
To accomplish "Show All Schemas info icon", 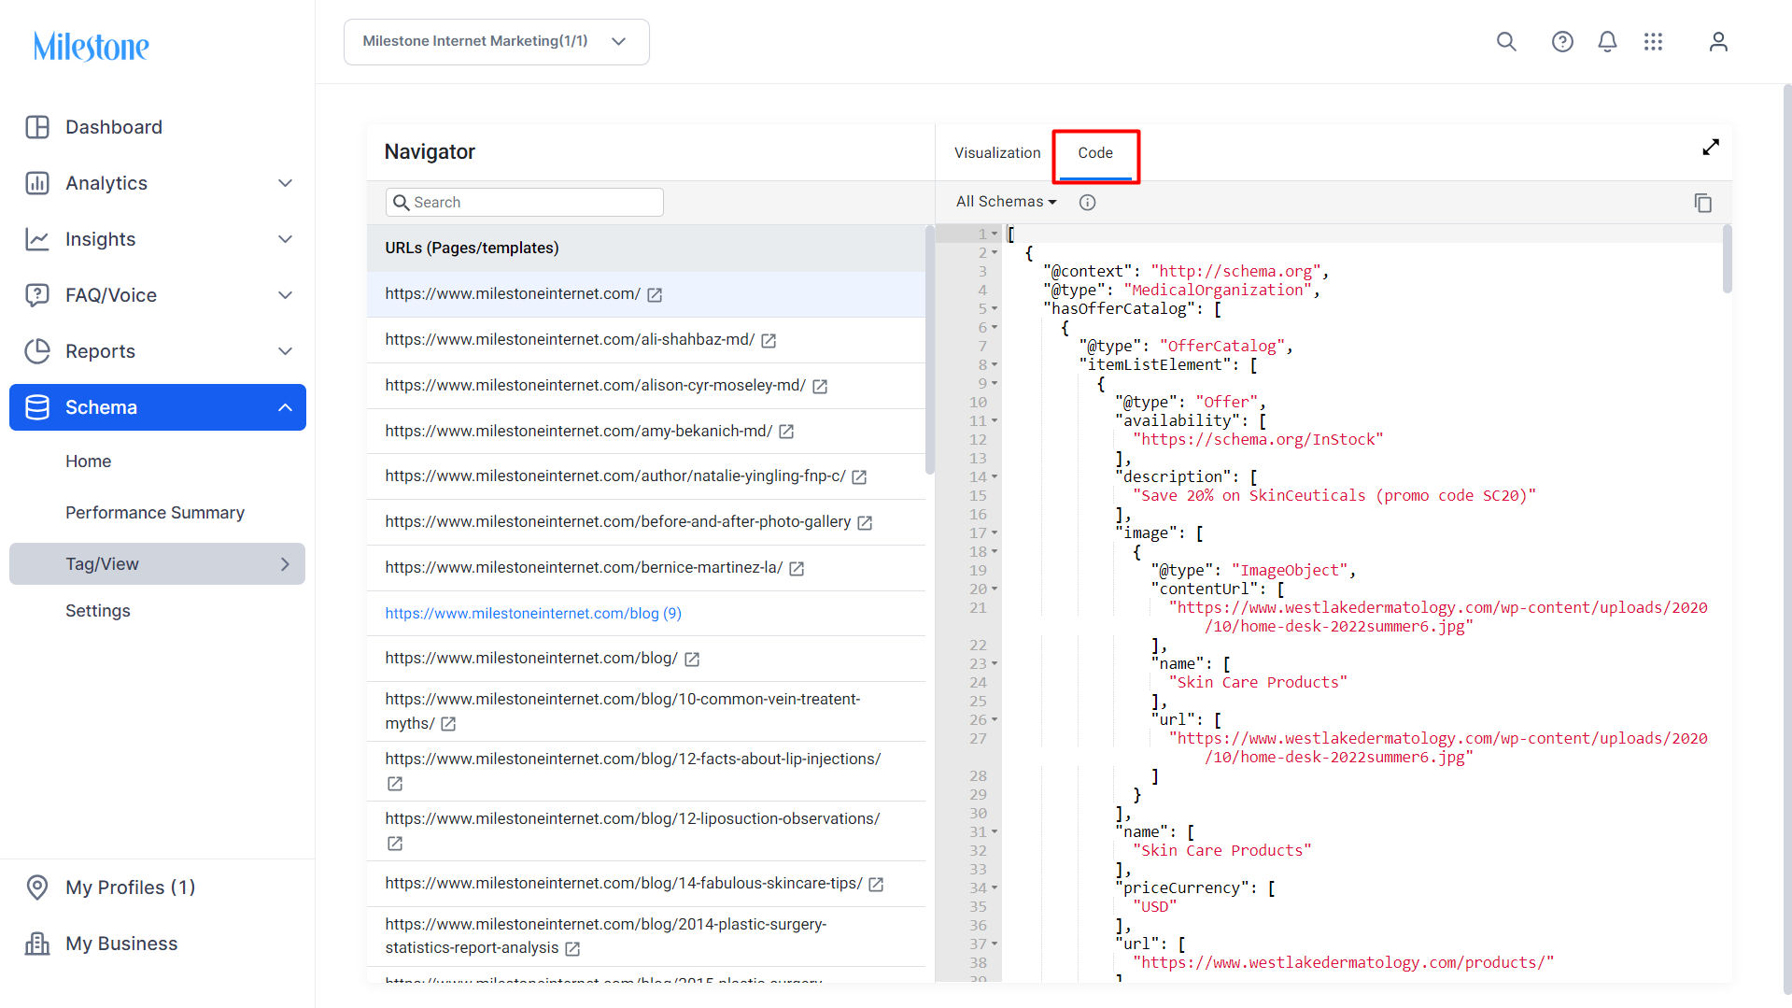I will pyautogui.click(x=1087, y=202).
